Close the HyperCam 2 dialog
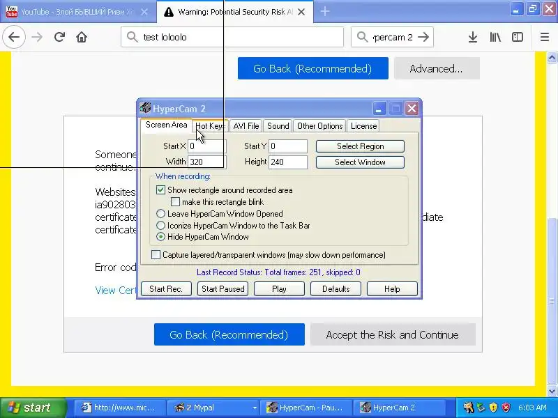 tap(412, 109)
